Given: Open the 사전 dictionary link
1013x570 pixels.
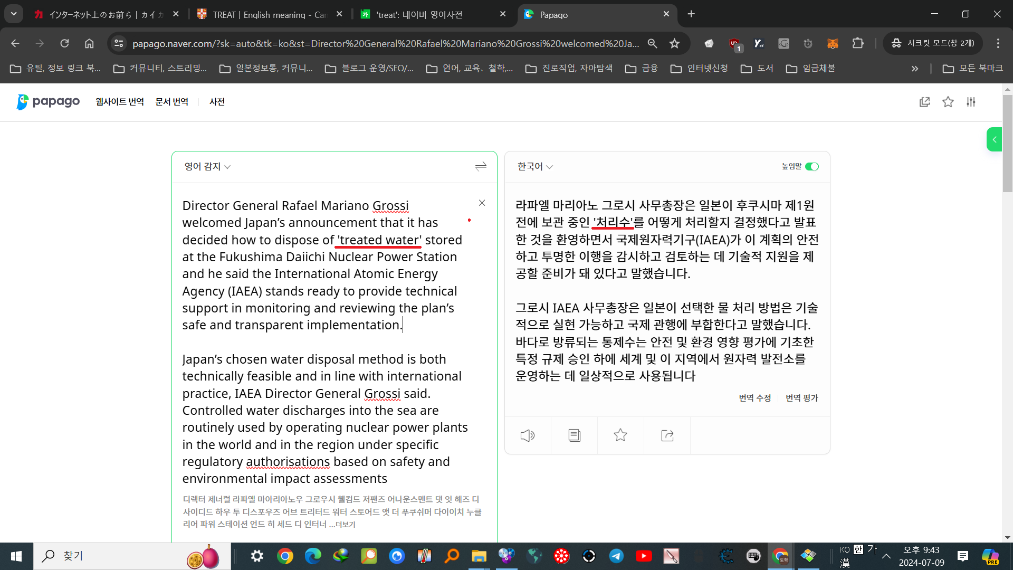Looking at the screenshot, I should 217,102.
